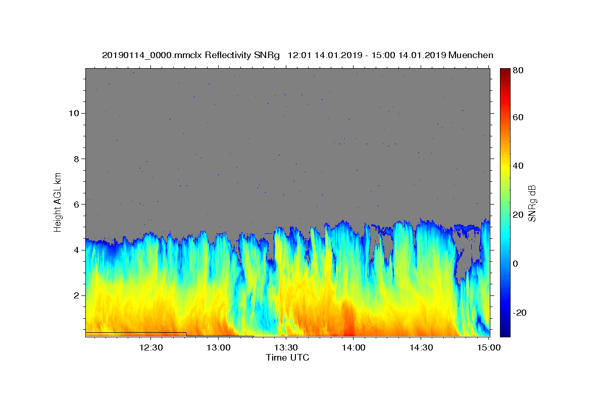Click the colorbar tick label 20
This screenshot has height=404, width=606.
point(518,215)
